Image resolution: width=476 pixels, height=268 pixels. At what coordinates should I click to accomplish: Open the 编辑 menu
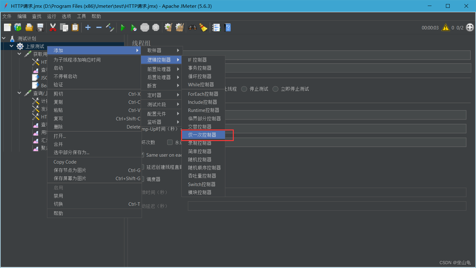[x=22, y=16]
